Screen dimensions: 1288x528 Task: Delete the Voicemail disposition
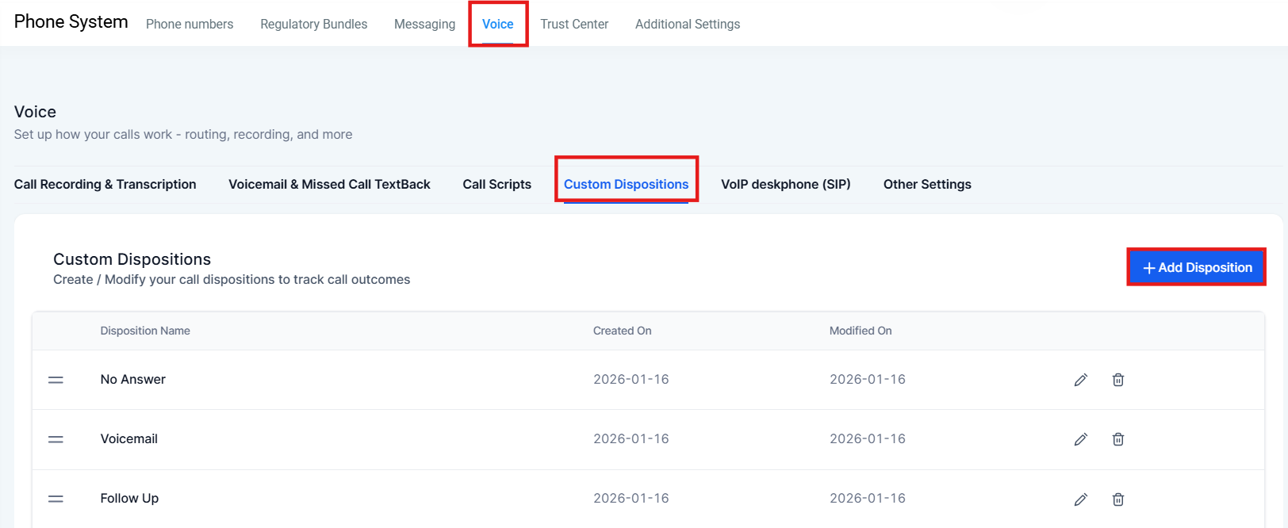1117,439
